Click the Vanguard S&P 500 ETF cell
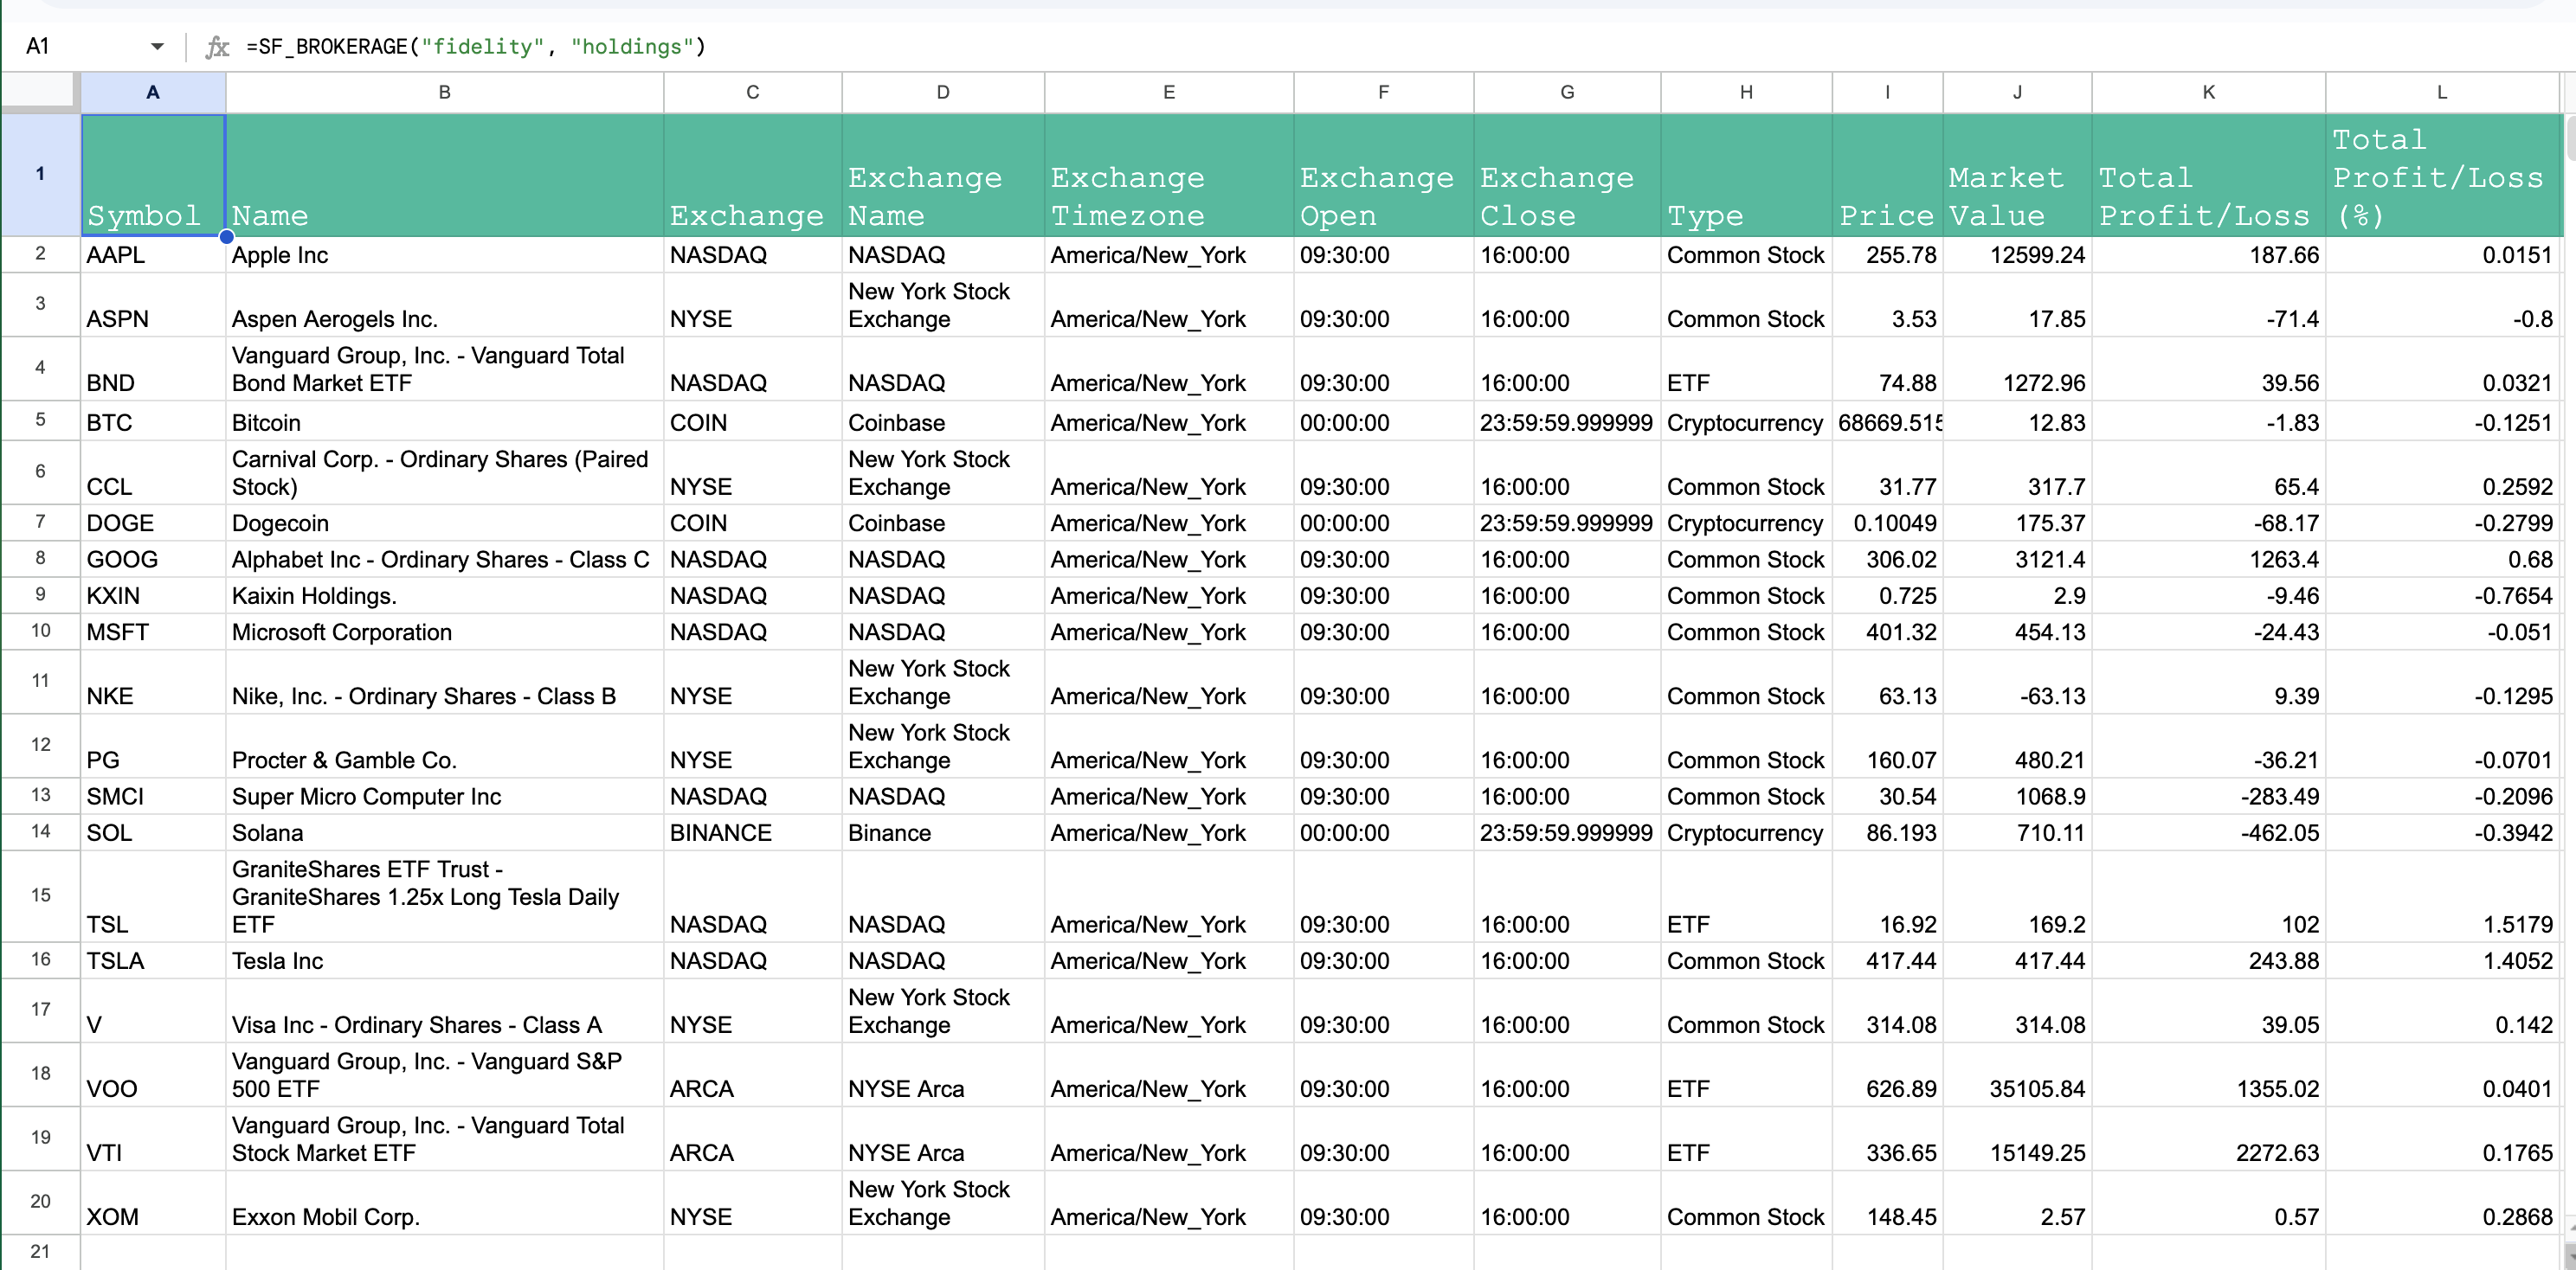This screenshot has width=2576, height=1270. click(444, 1074)
